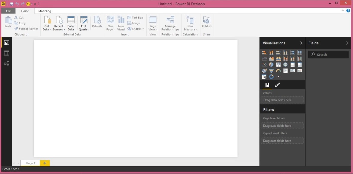Expand the Recent Sources dropdown
353x174 pixels.
tap(59, 23)
